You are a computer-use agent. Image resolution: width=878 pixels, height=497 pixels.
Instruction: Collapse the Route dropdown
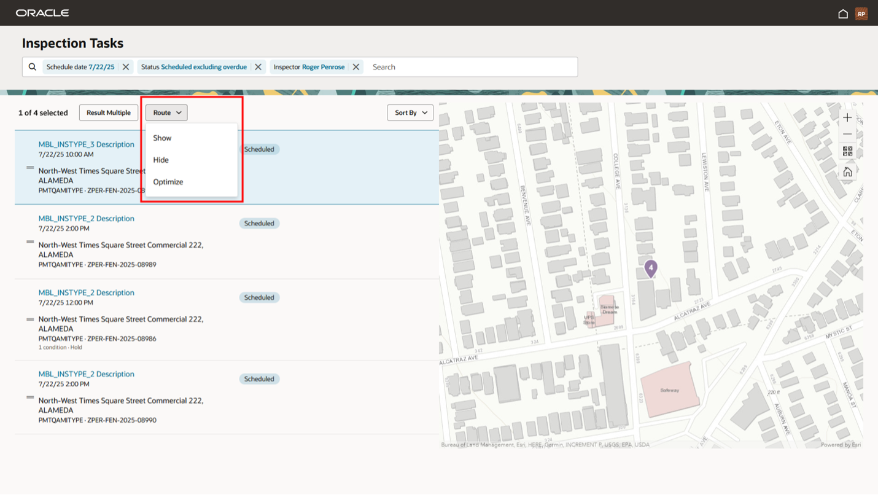coord(166,112)
